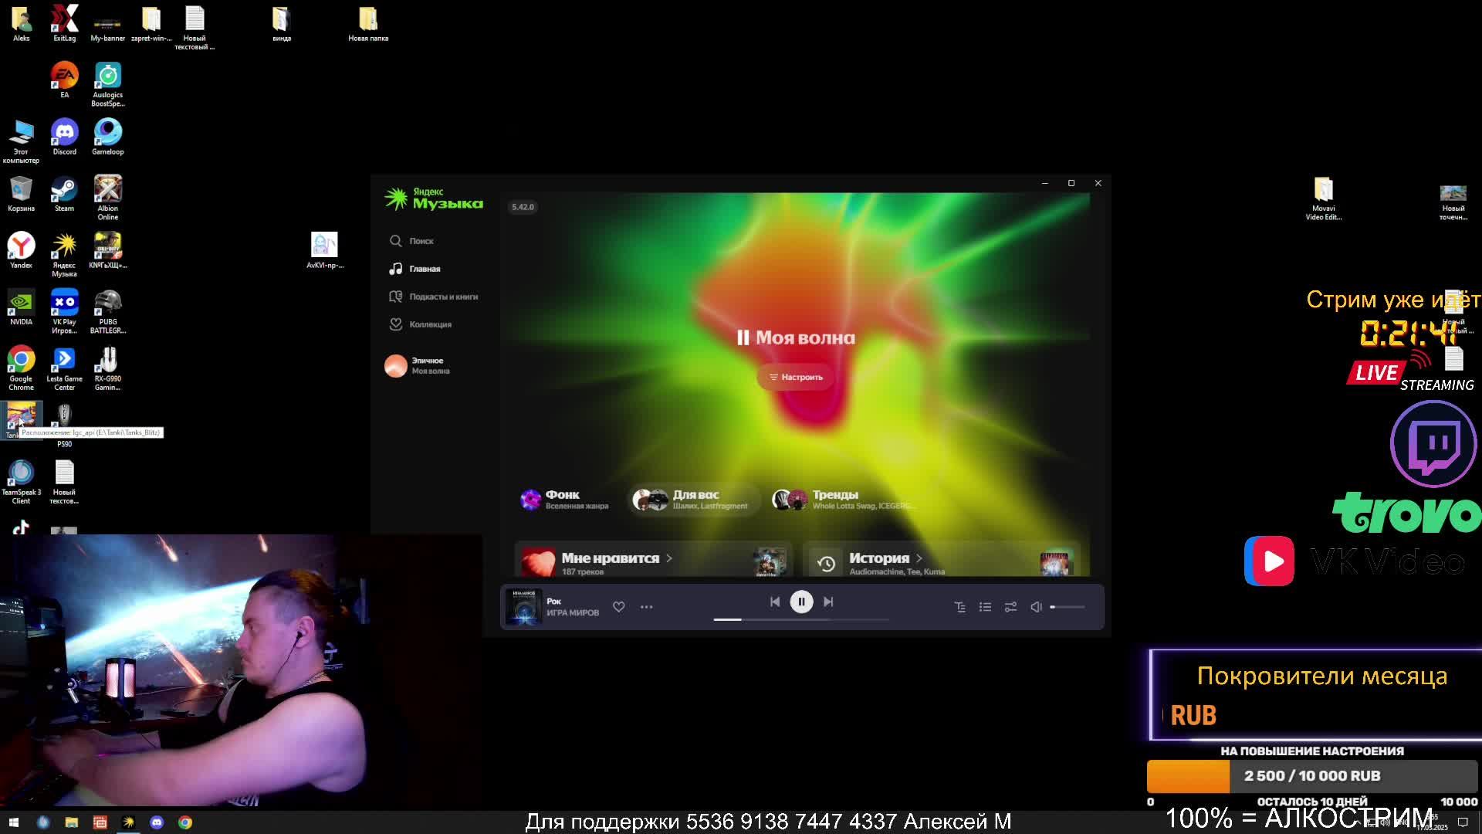Adjust the volume slider
The height and width of the screenshot is (834, 1482).
coord(1068,607)
